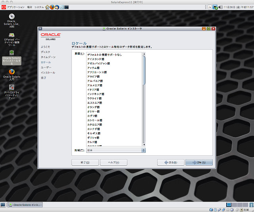Select カザフ語 in language list
This screenshot has height=212, width=254.
[114, 116]
